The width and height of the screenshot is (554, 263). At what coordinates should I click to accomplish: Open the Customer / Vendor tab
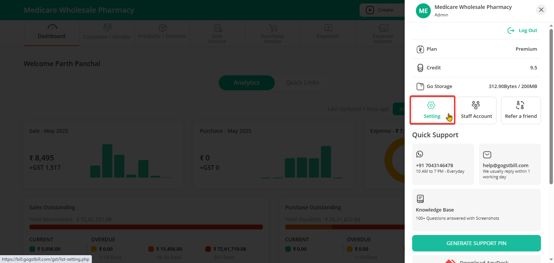point(107,33)
